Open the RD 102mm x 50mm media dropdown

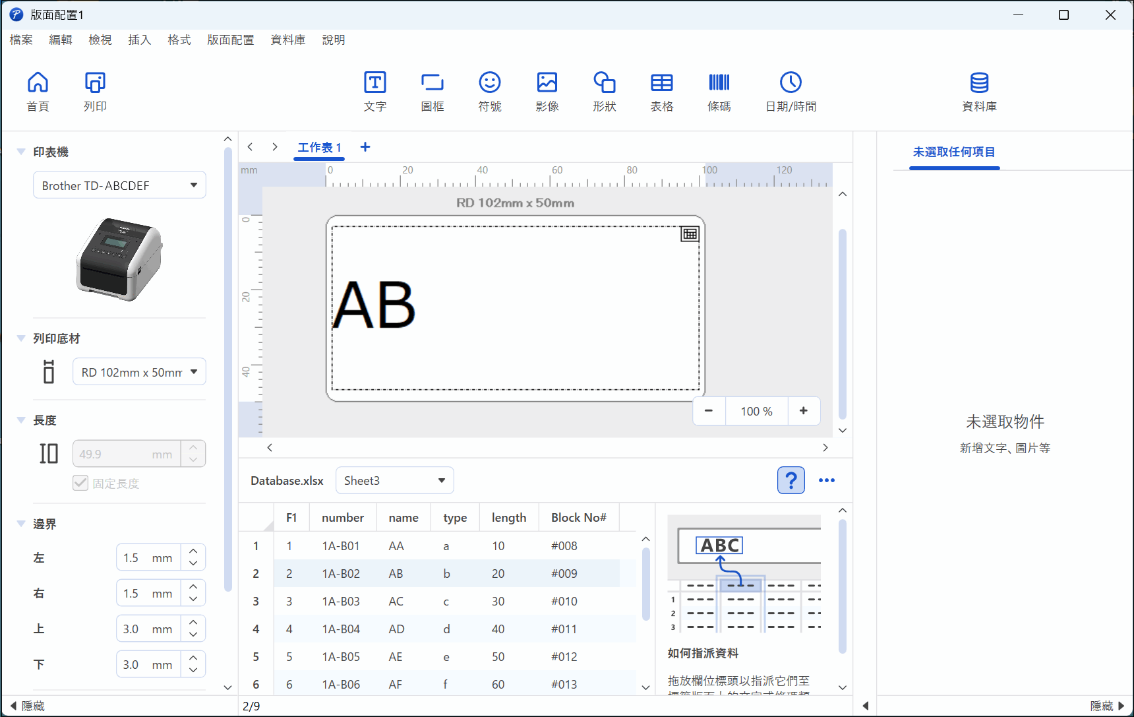139,372
